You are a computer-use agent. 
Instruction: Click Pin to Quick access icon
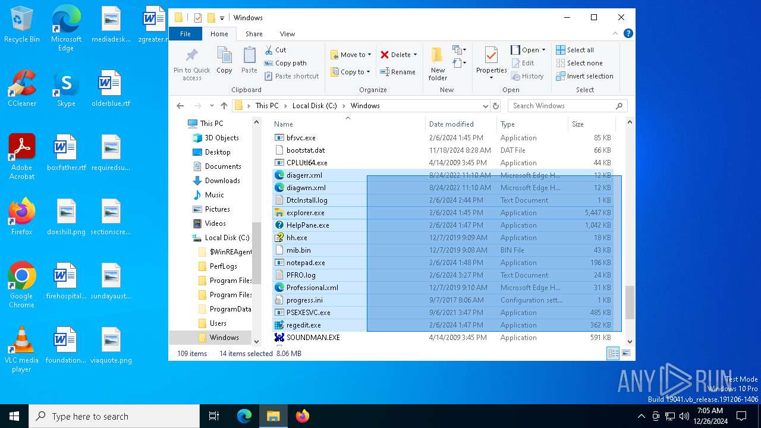point(191,65)
